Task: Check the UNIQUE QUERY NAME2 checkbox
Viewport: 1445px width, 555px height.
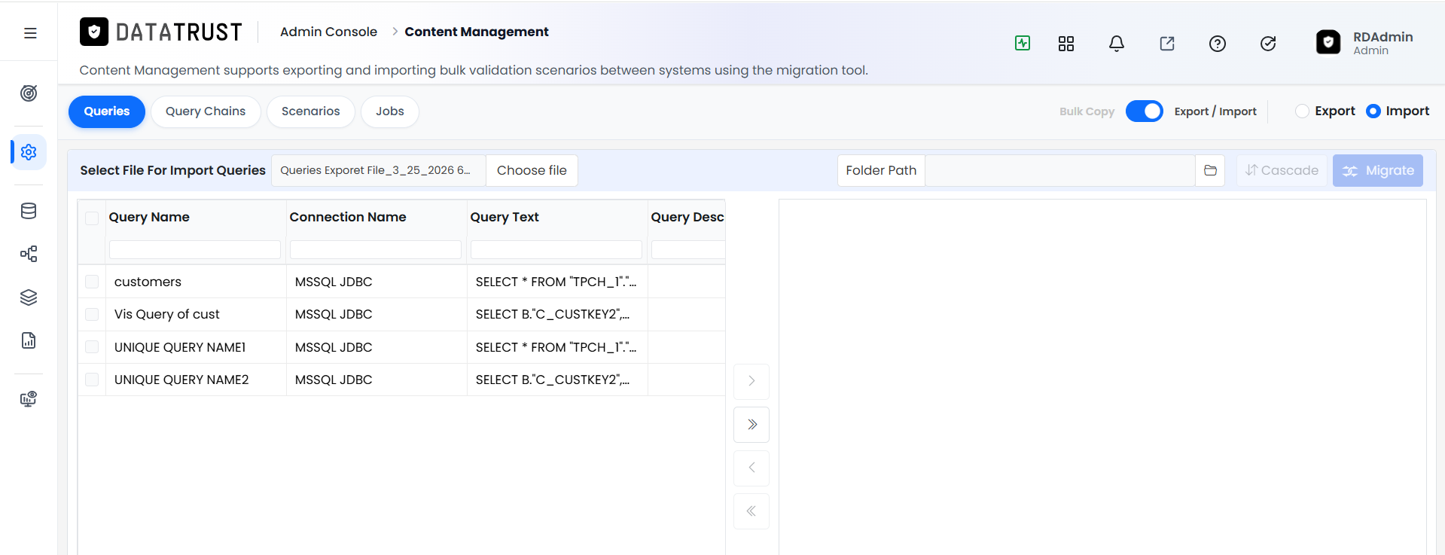Action: tap(92, 380)
